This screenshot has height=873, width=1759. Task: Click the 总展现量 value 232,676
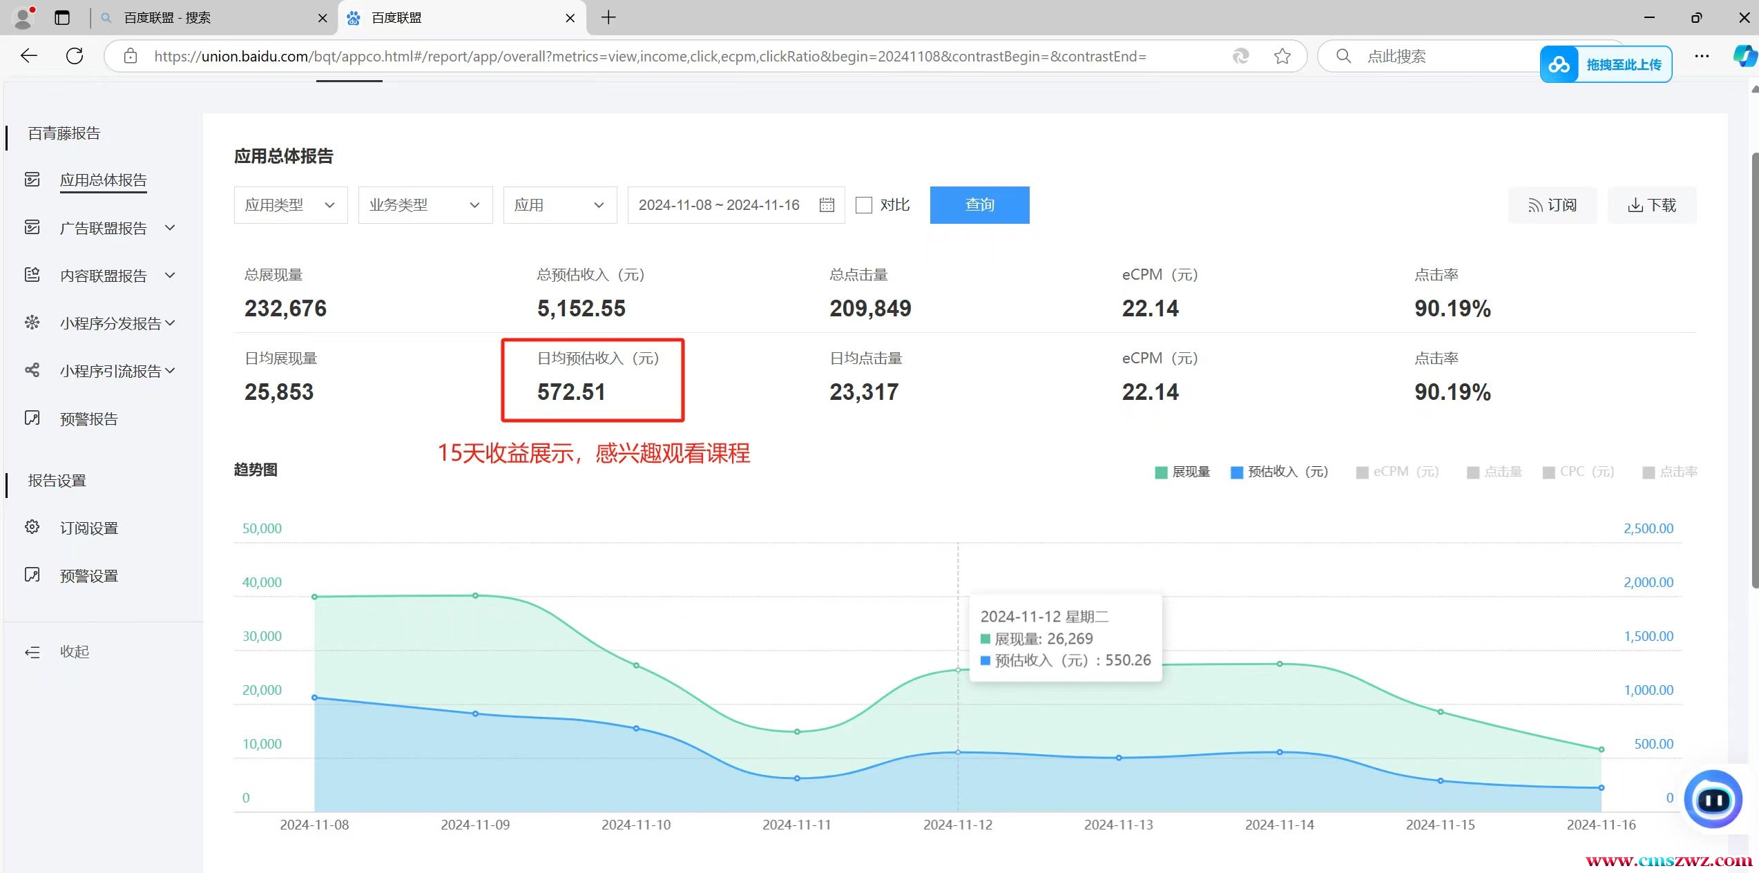285,309
